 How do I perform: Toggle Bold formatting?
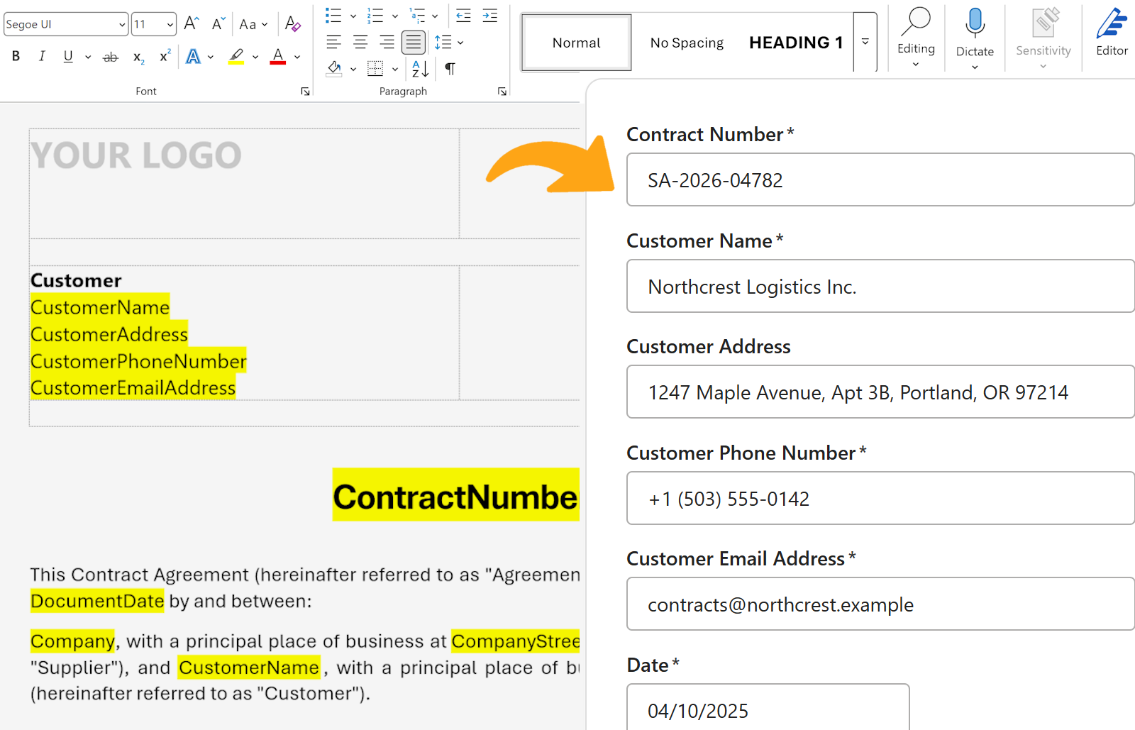pos(16,56)
